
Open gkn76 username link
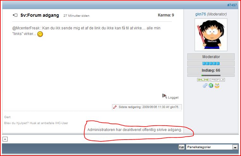pyautogui.click(x=201, y=14)
